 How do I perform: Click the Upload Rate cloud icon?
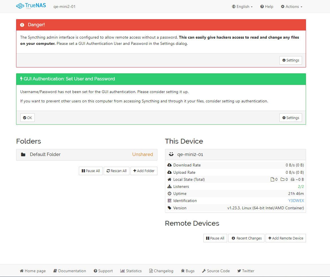[170, 172]
